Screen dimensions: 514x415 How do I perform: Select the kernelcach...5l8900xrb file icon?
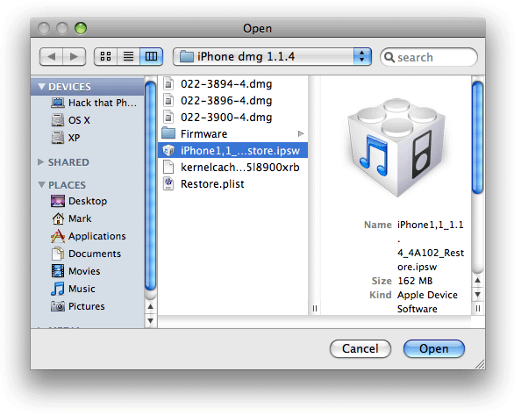(168, 167)
